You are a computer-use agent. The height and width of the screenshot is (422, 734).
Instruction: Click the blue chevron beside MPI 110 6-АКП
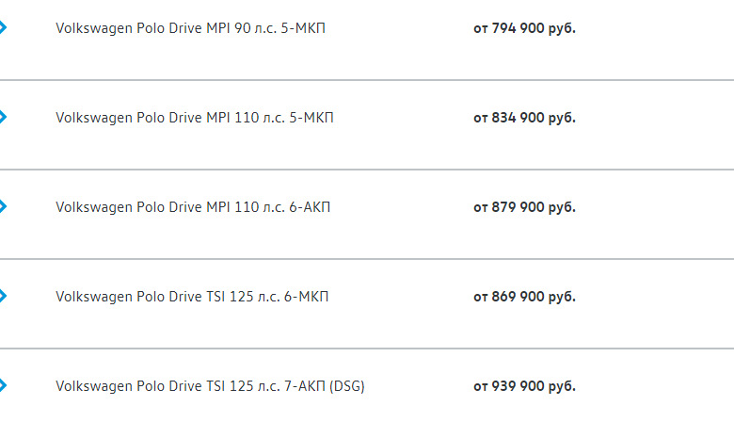(x=3, y=207)
